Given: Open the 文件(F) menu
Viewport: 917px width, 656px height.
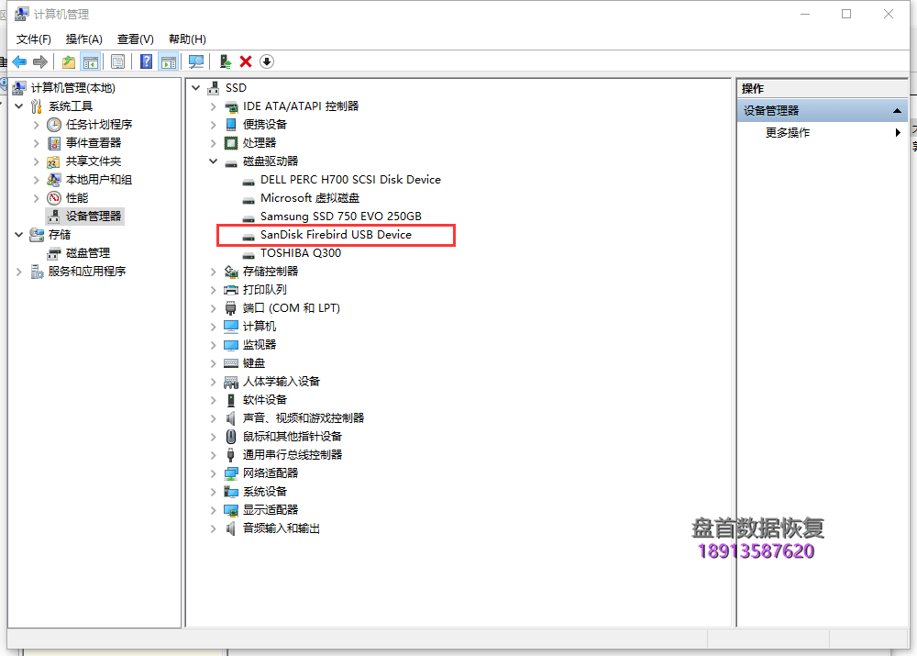Looking at the screenshot, I should [x=33, y=39].
